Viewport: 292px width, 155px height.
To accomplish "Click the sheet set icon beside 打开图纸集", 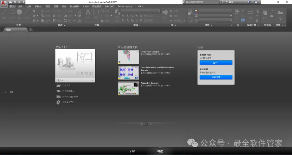I will click(58, 91).
